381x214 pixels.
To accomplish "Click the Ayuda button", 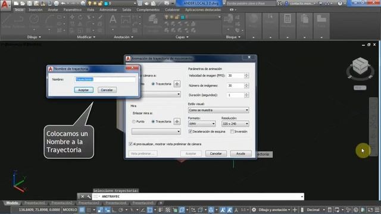I will 241,153.
